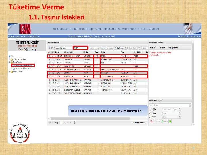Click Talep cell of LEXMARK TONERLER row
Viewport: 207px width, 155px height.
coord(97,59)
